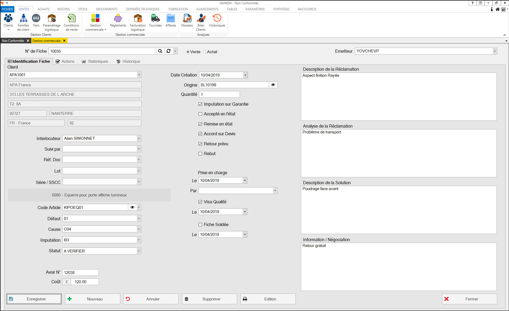Expand the Statut dropdown
The width and height of the screenshot is (509, 311).
139,251
